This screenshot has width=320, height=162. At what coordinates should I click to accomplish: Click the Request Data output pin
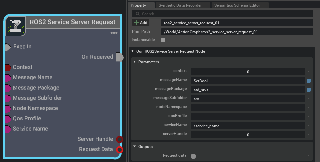pyautogui.click(x=120, y=149)
